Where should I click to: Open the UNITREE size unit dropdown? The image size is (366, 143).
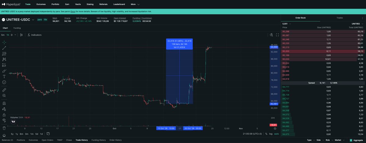[x=357, y=23]
